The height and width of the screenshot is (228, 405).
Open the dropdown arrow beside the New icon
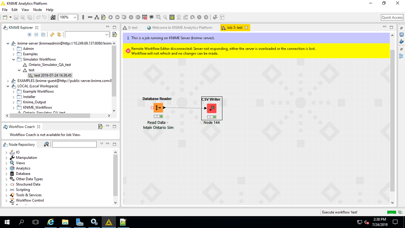(x=10, y=17)
